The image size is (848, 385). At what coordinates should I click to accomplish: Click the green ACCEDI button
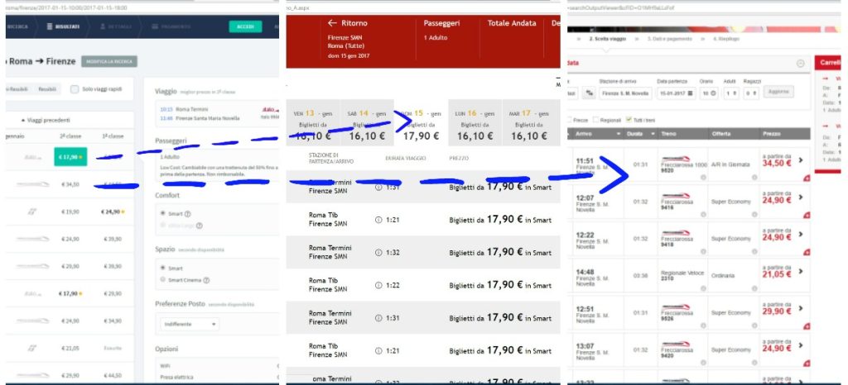click(244, 26)
